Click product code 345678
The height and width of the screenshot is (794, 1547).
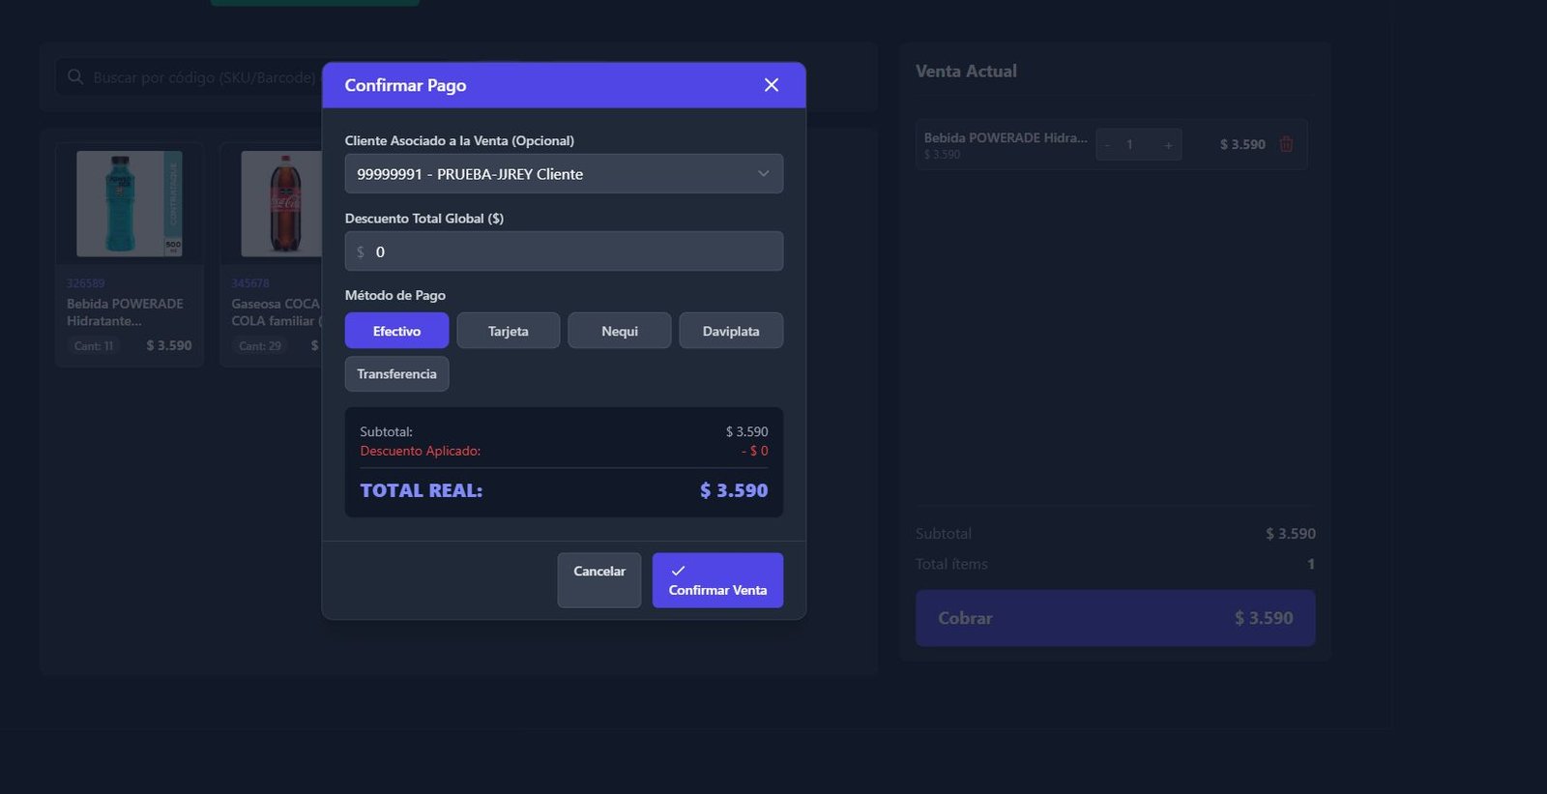(x=250, y=283)
